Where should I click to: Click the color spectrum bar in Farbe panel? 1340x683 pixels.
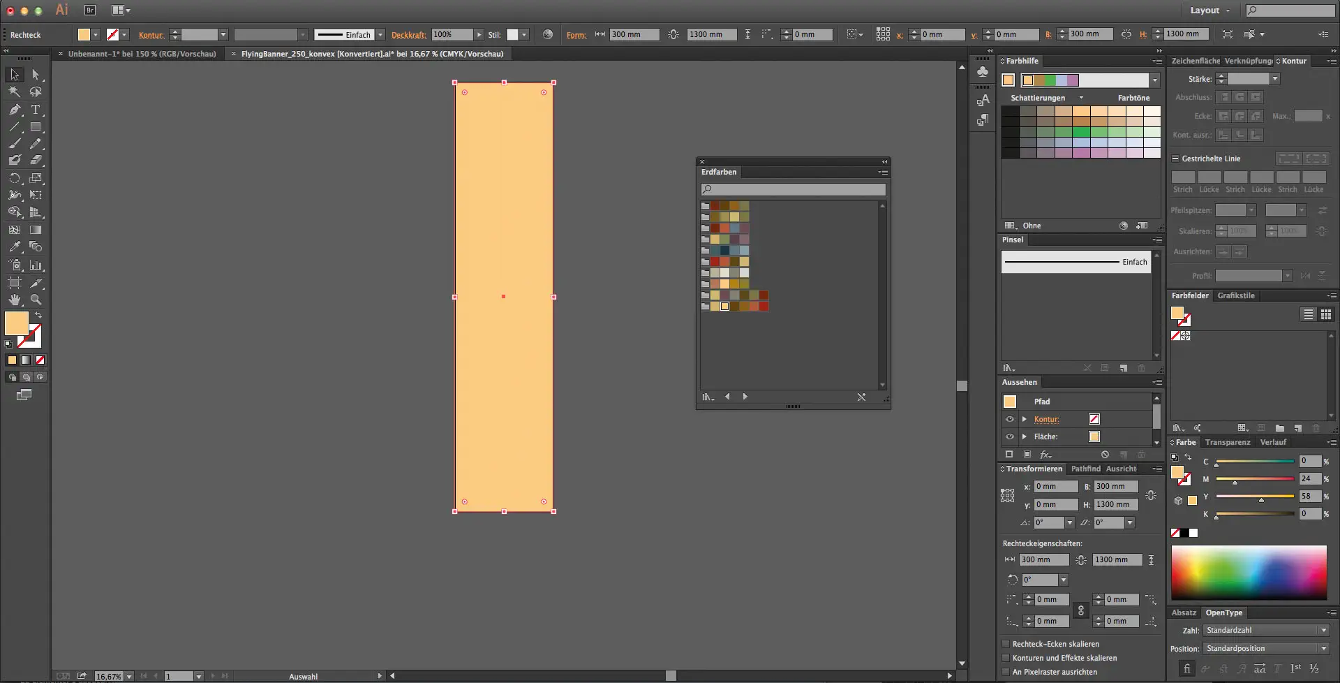pyautogui.click(x=1249, y=572)
